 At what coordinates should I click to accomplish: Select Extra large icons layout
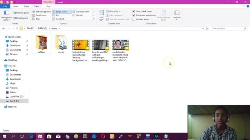(x=42, y=12)
